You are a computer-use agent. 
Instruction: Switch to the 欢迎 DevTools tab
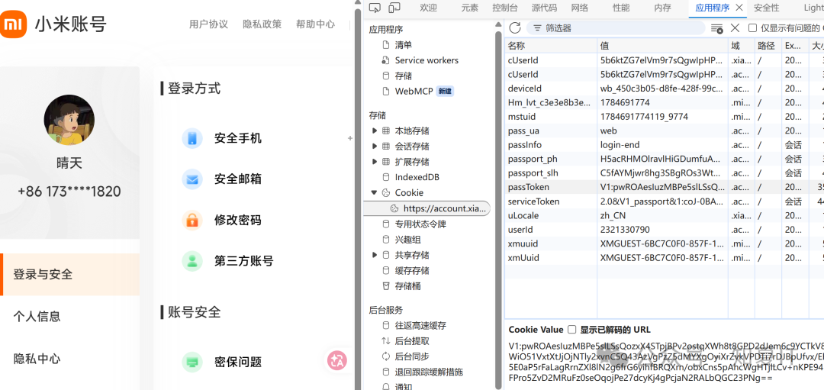click(428, 8)
